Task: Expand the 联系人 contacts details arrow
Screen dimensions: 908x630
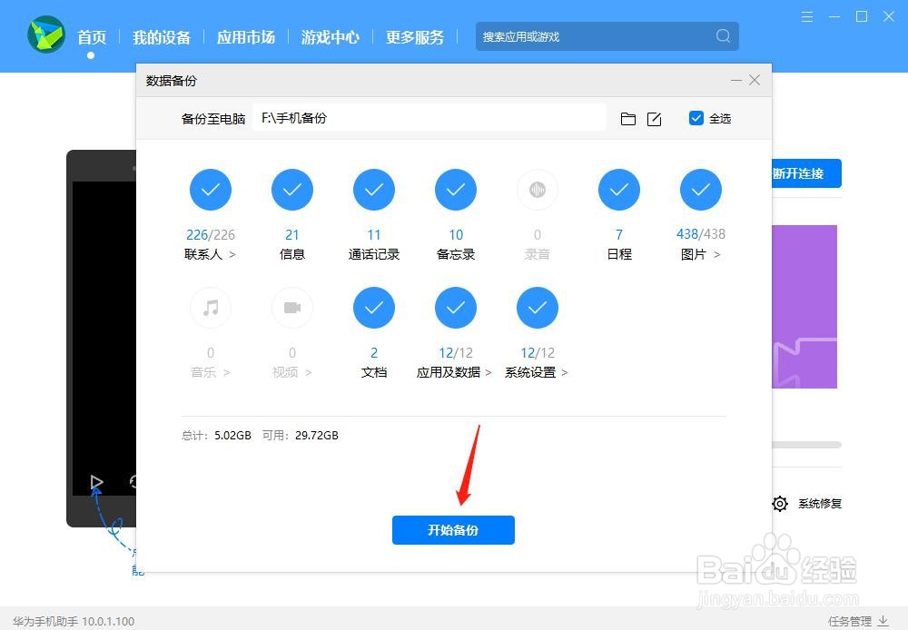Action: 232,254
